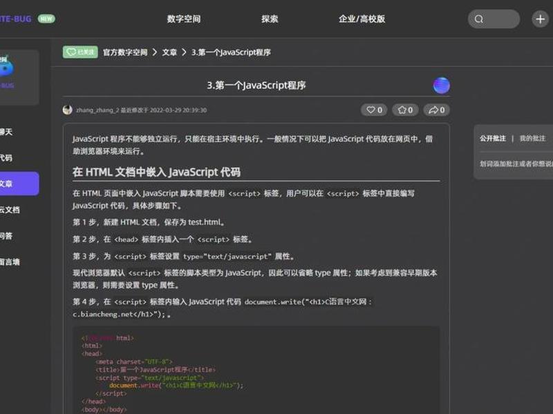Click the round blue avatar beside the article title

pos(441,86)
